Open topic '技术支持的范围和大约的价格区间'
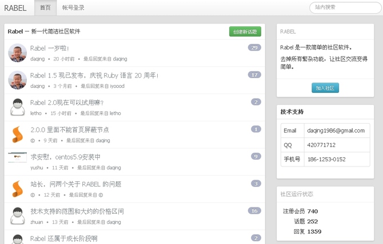The width and height of the screenshot is (383, 244). pyautogui.click(x=77, y=212)
